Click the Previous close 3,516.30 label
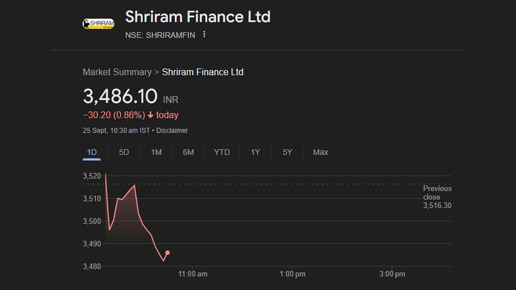This screenshot has height=290, width=516. coord(437,197)
